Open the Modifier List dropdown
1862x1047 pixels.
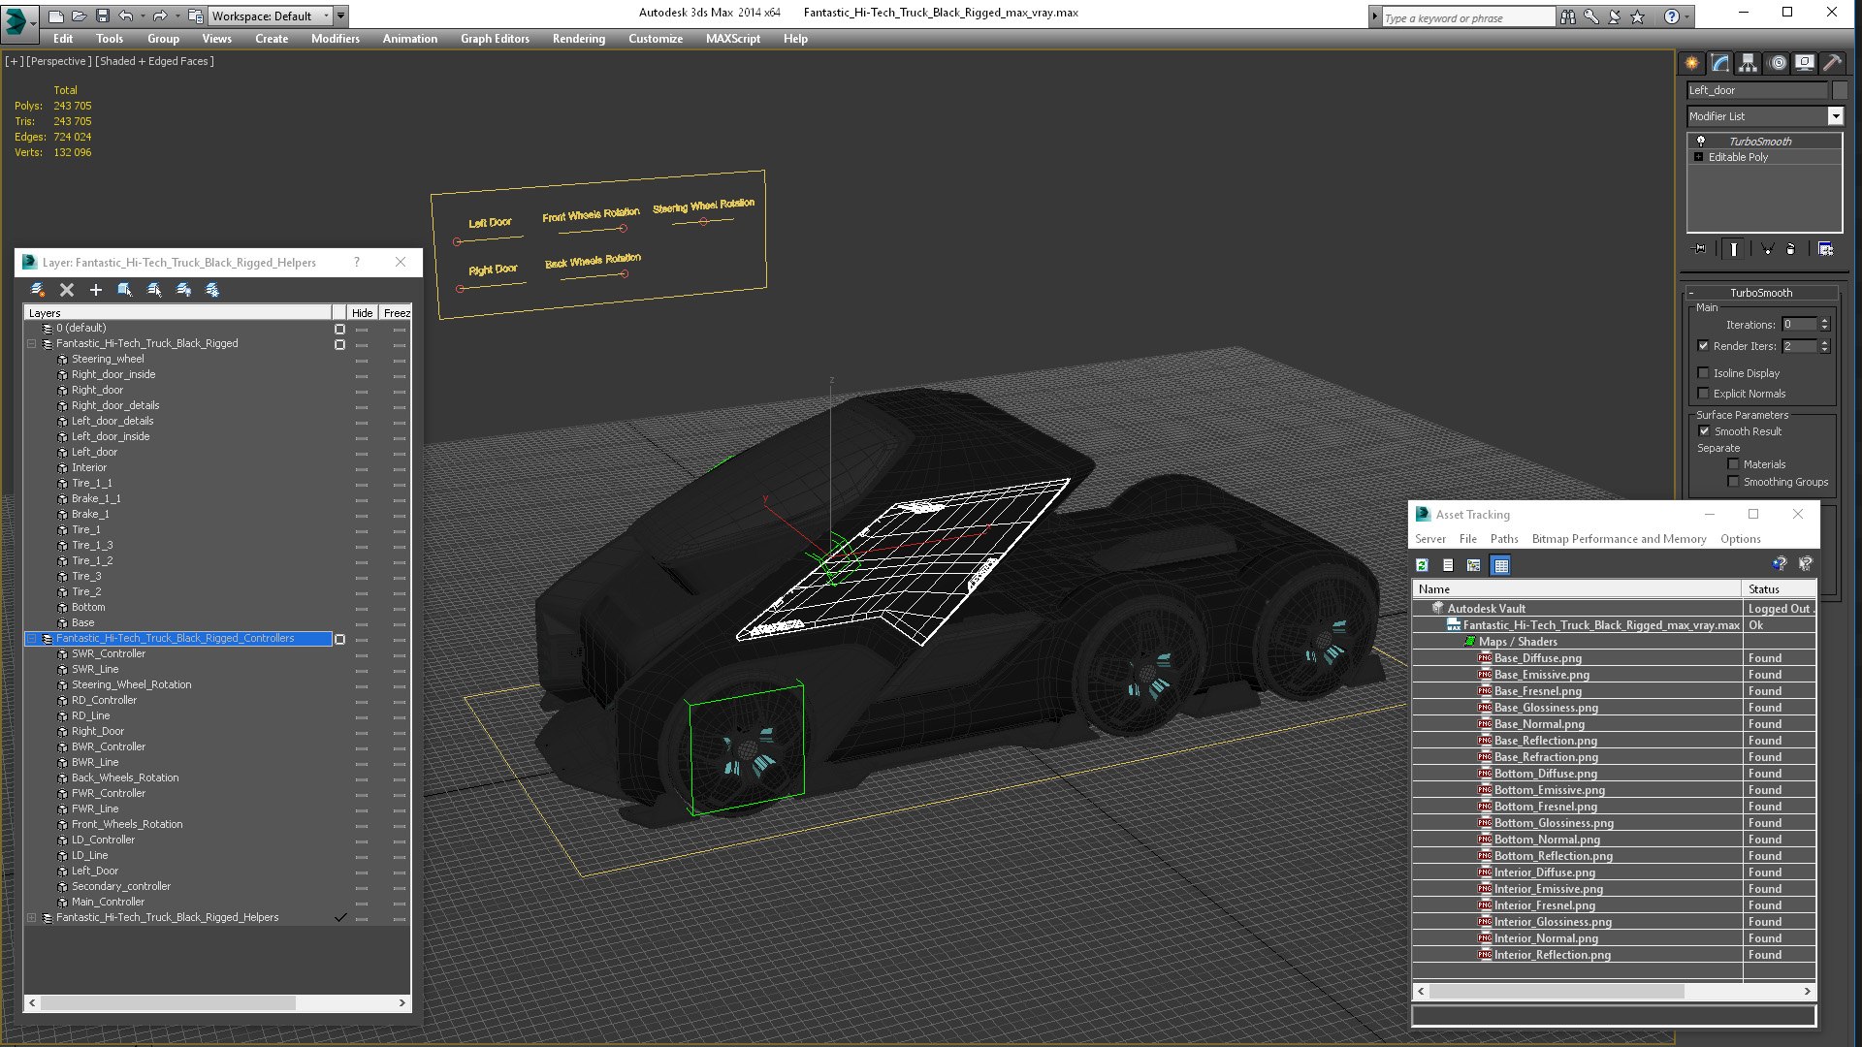(x=1835, y=116)
